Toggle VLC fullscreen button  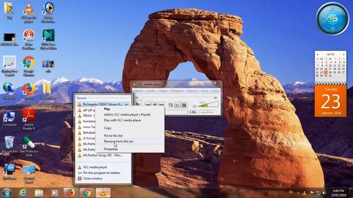(171, 105)
